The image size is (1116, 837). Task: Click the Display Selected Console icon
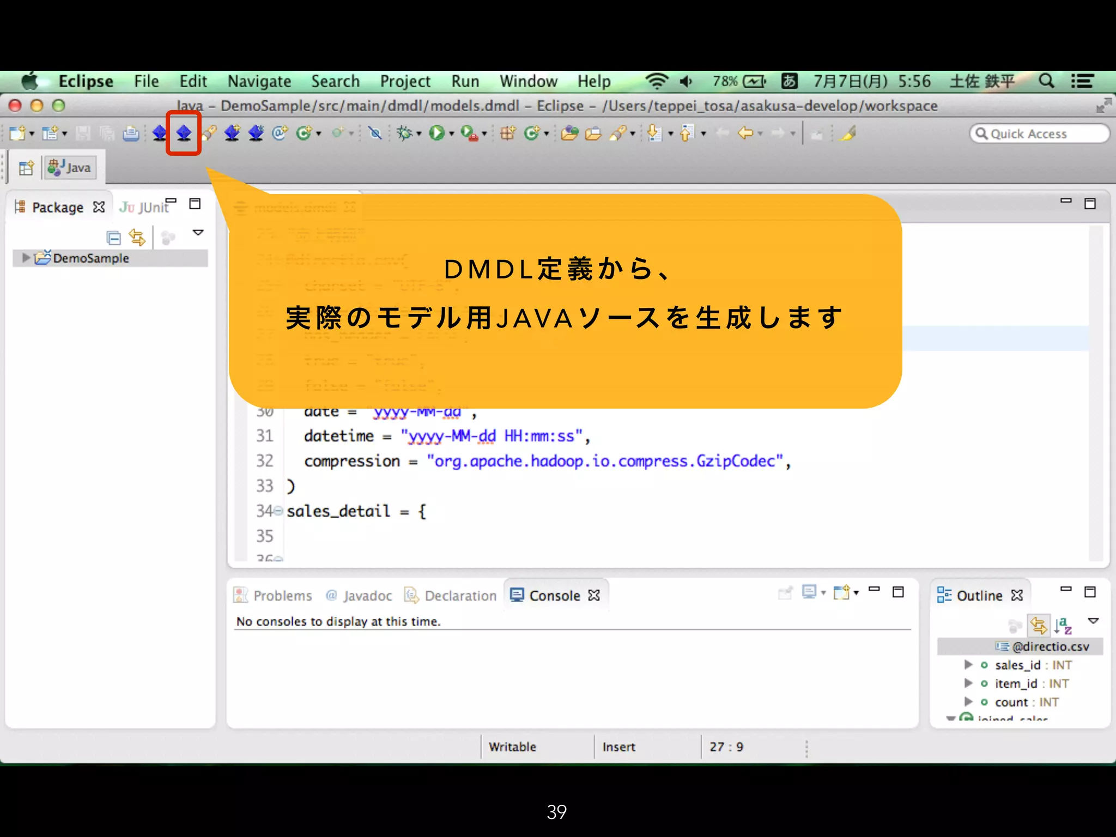pos(810,592)
